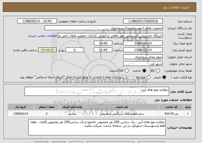
Task: Select the متوسط purchase type radio
Action: [149, 77]
